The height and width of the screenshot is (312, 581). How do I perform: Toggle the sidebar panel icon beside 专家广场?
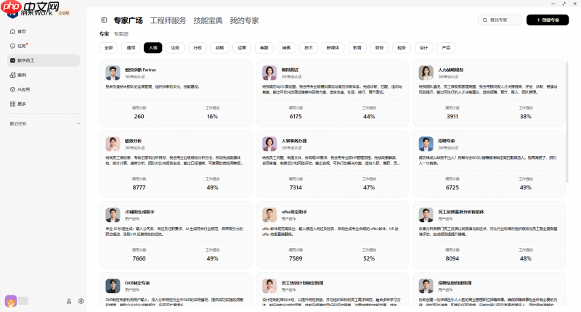[x=104, y=20]
